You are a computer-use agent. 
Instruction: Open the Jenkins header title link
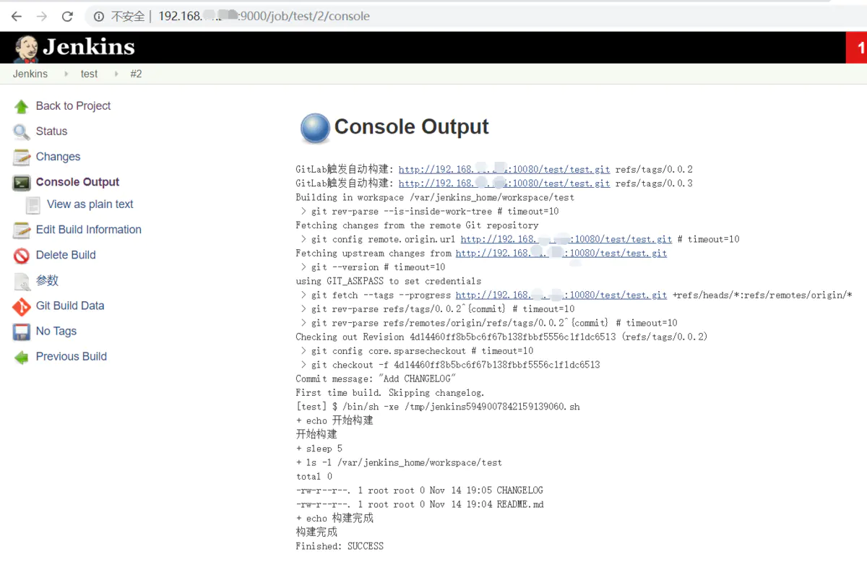(x=88, y=48)
